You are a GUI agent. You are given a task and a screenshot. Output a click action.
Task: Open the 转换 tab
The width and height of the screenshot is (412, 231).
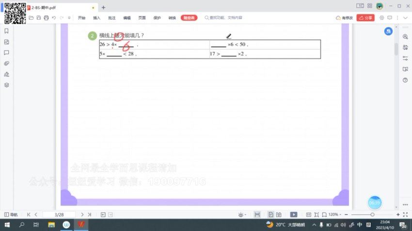[172, 18]
